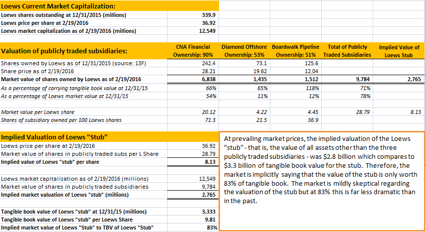
Task: Click the 118% Boardwalk book value percentage
Action: [x=312, y=88]
